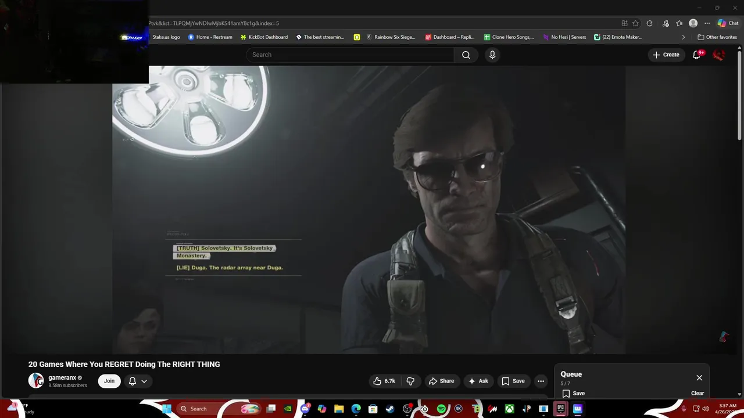Open the Copilot Chat button
Viewport: 744px width, 418px height.
[728, 23]
